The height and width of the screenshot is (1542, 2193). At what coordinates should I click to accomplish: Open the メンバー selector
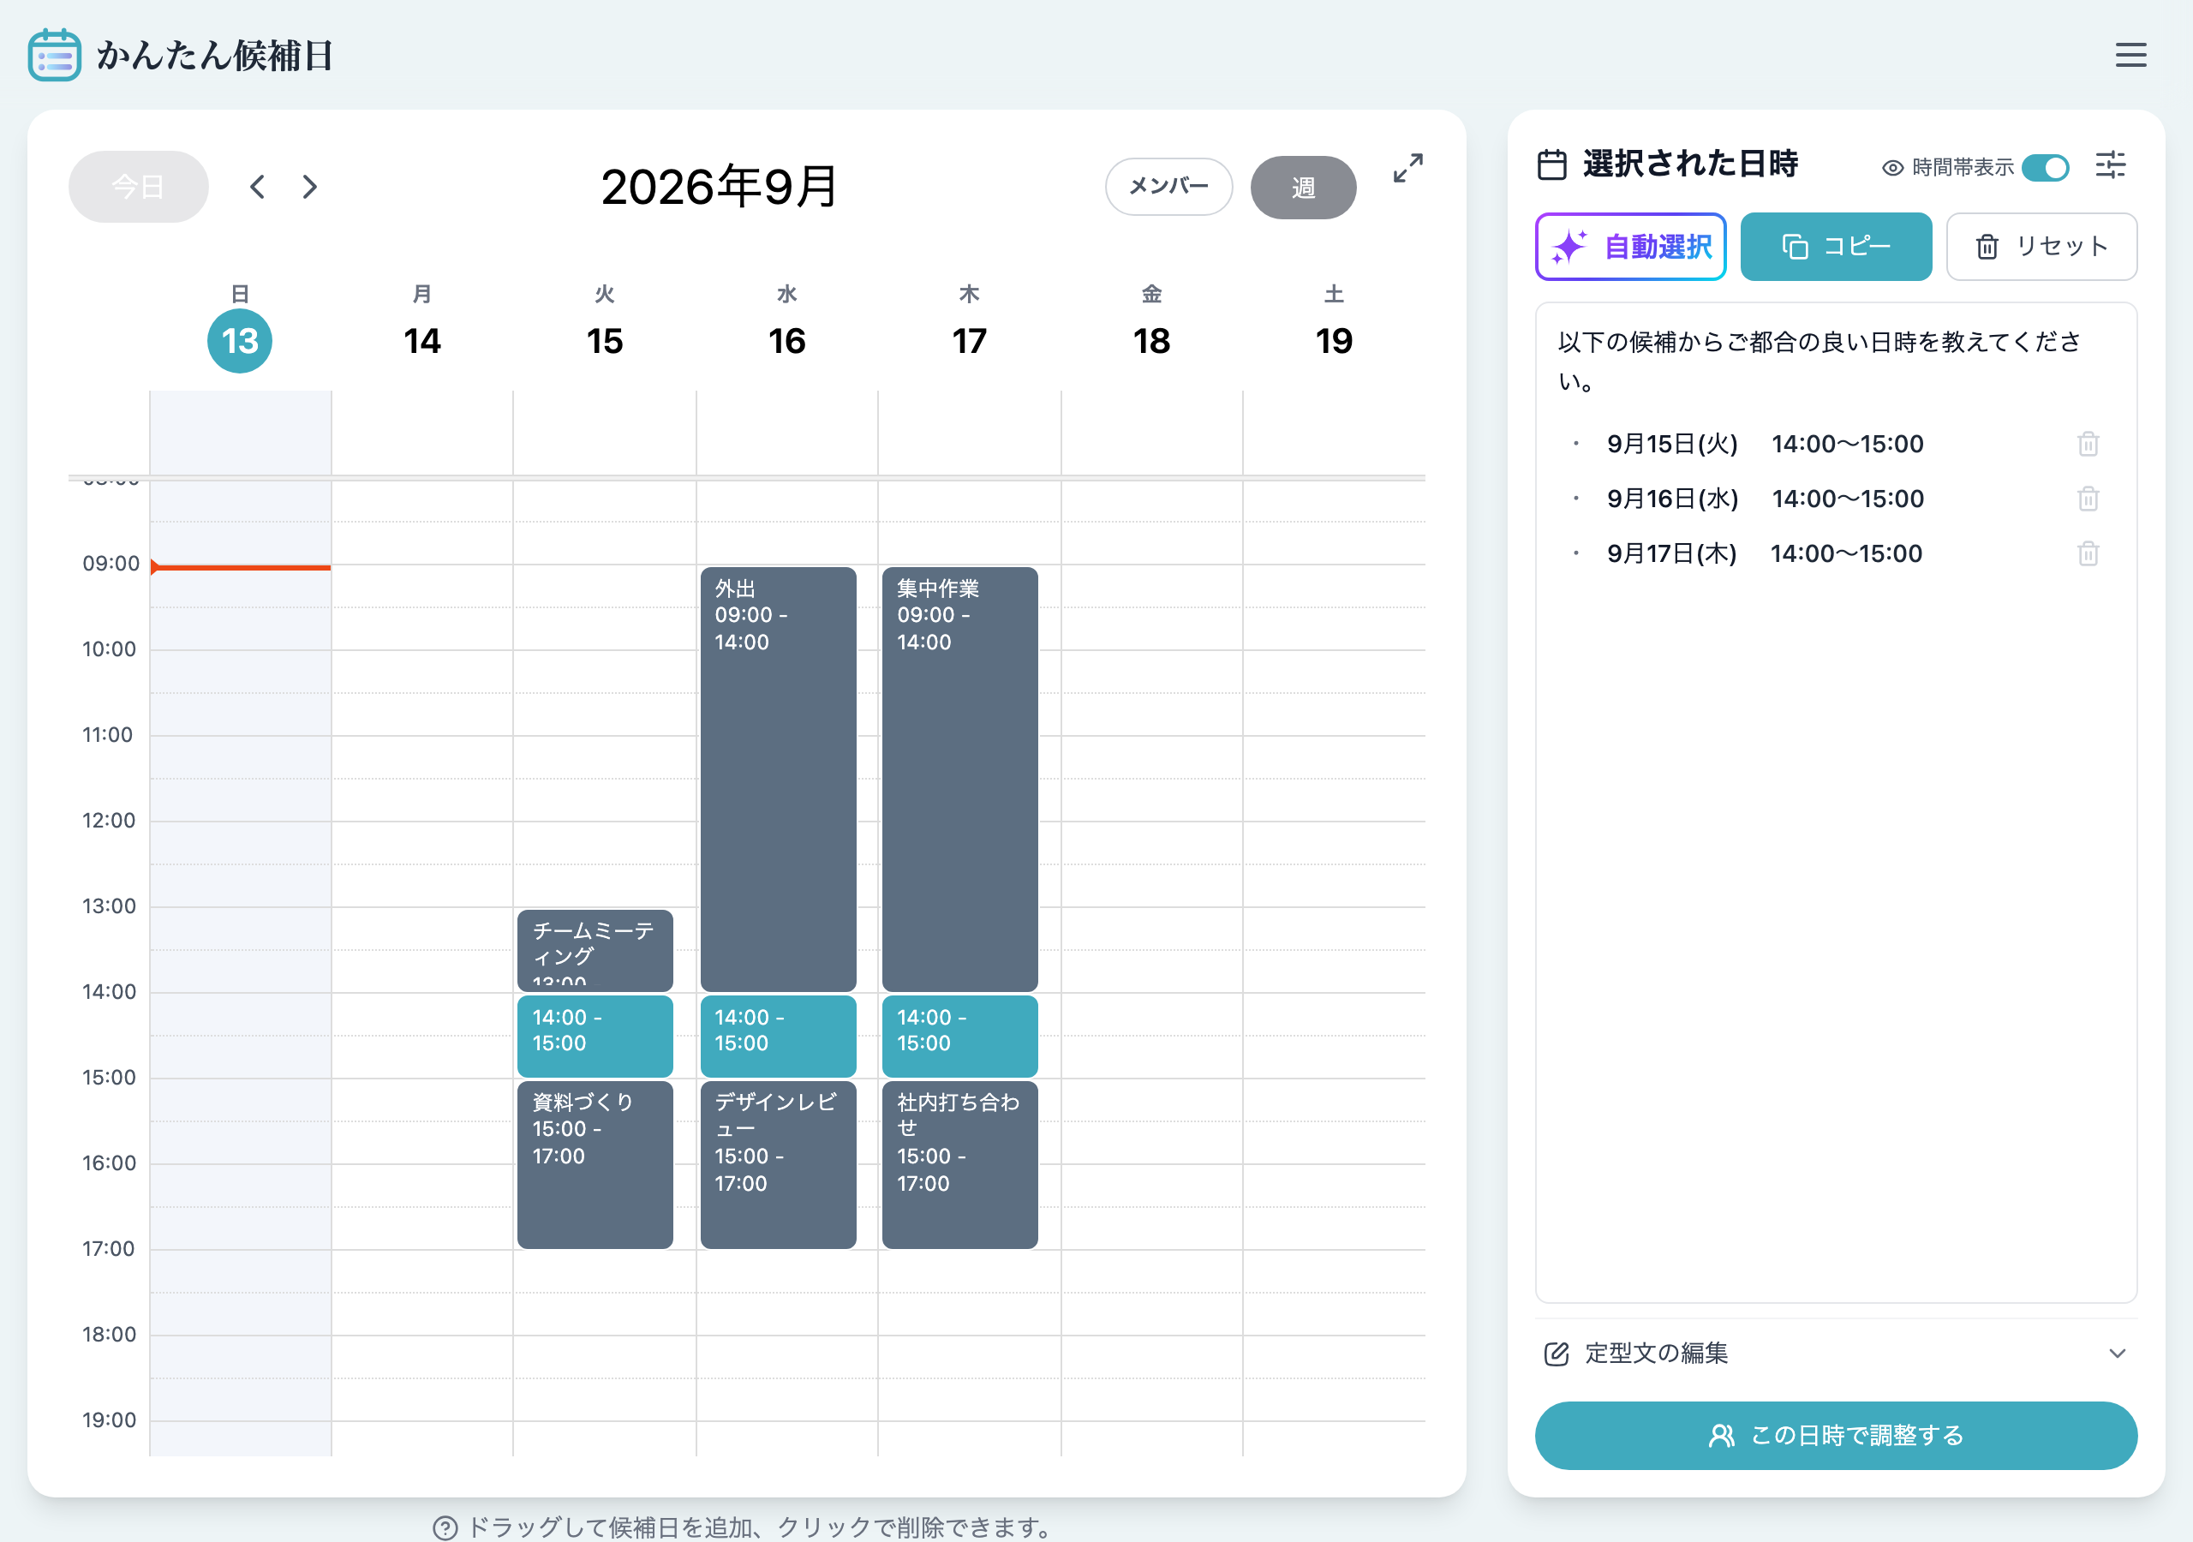[x=1168, y=186]
